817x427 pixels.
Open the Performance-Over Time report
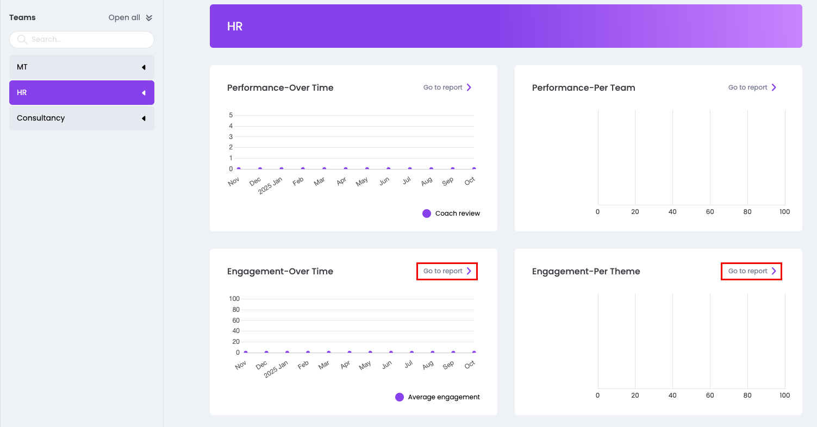[x=443, y=87]
